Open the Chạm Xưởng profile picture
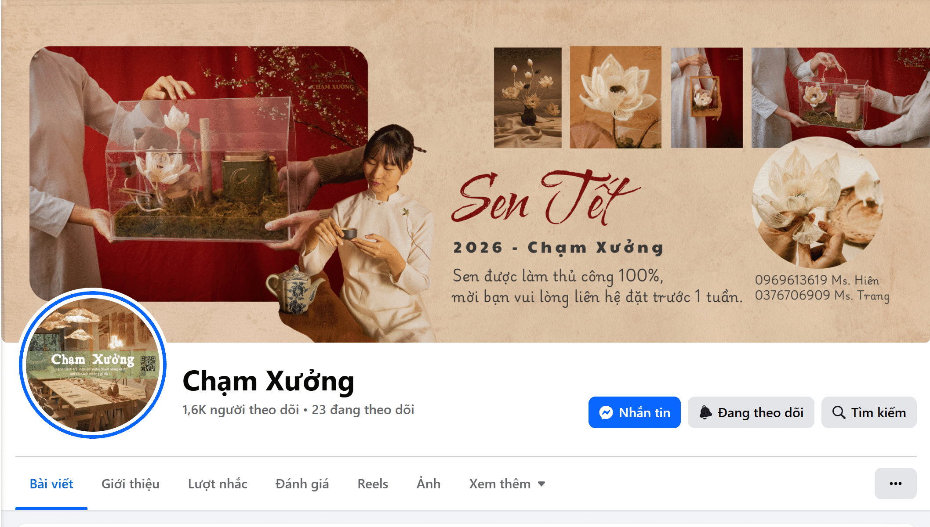930x527 pixels. [x=93, y=363]
